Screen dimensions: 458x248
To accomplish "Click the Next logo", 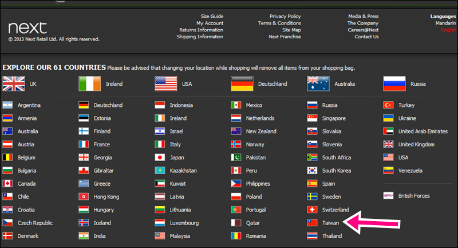I will coord(27,28).
